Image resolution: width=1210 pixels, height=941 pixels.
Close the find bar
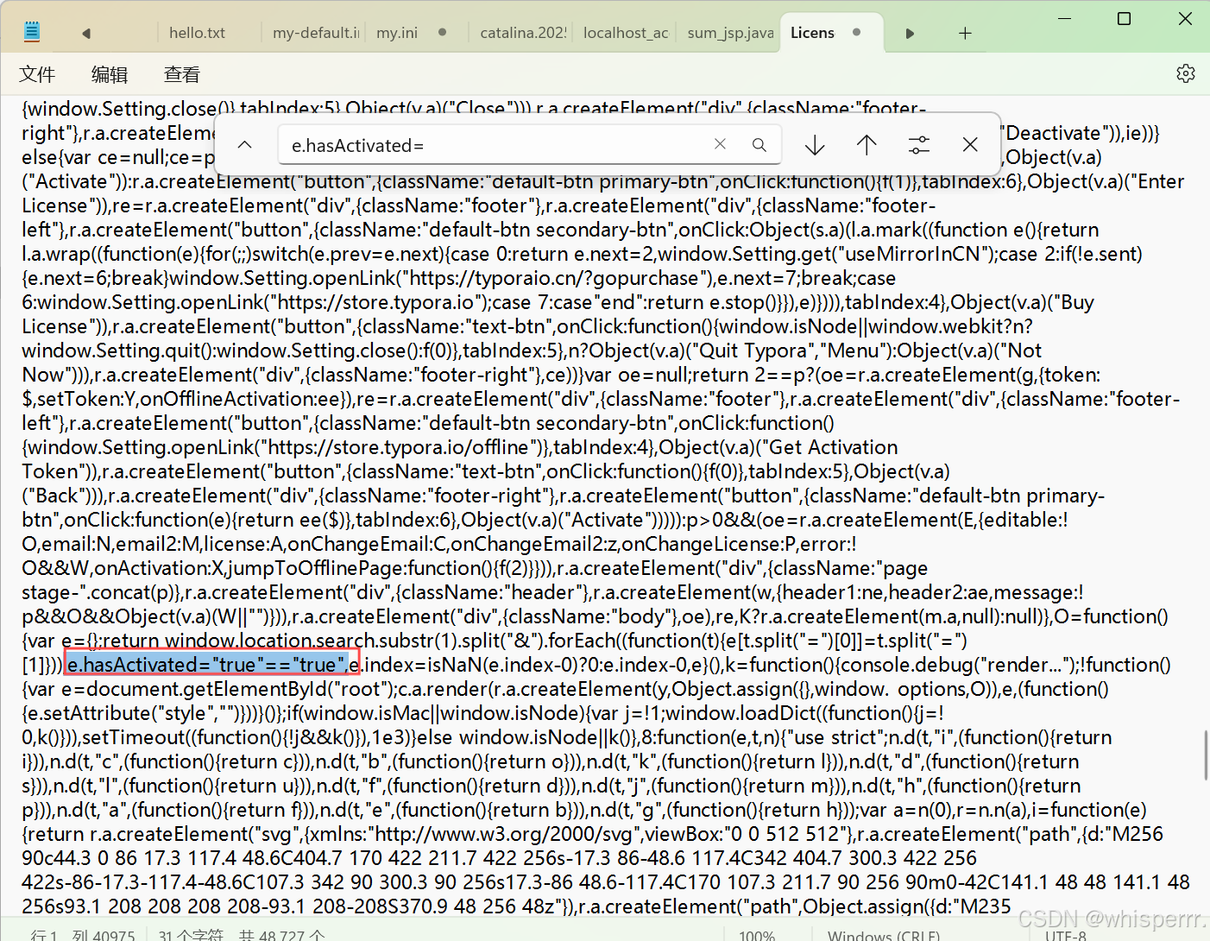click(970, 145)
